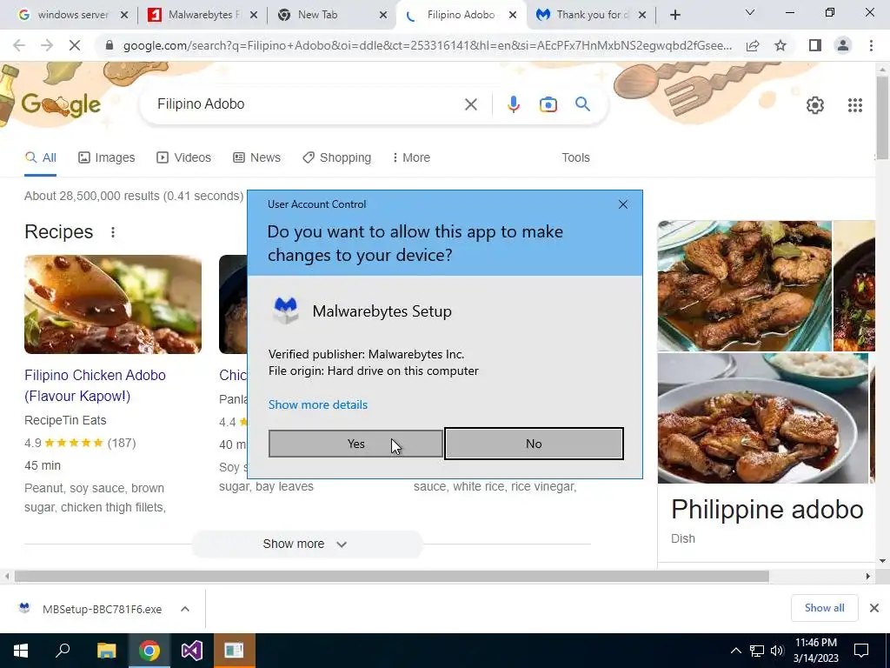Open the Chrome profile avatar

pyautogui.click(x=843, y=45)
